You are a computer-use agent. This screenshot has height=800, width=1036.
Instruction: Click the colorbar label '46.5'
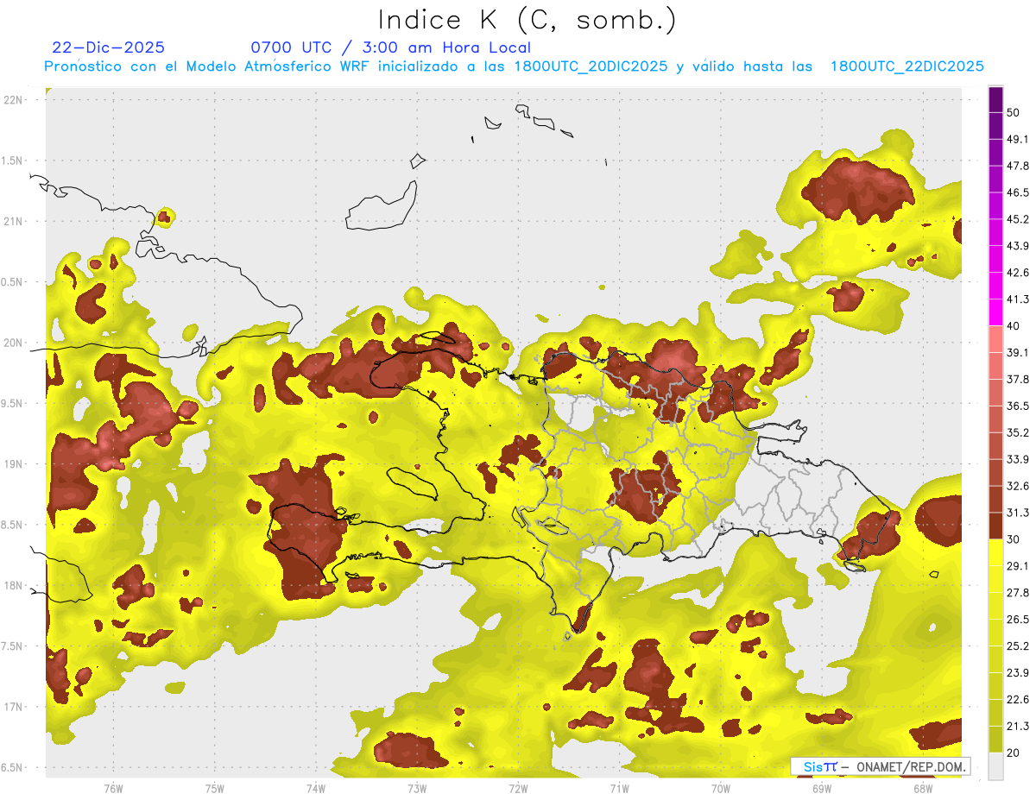[x=1018, y=192]
